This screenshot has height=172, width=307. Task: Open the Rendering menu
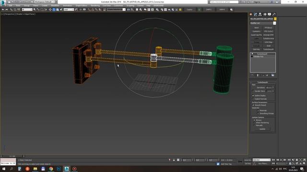(x=95, y=6)
